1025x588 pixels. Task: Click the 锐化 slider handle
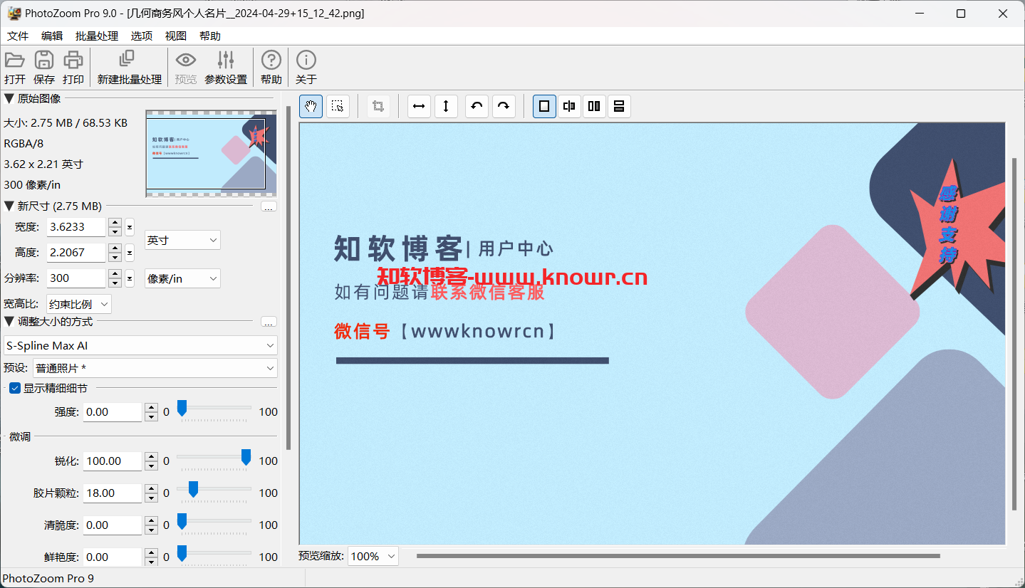[x=246, y=457]
